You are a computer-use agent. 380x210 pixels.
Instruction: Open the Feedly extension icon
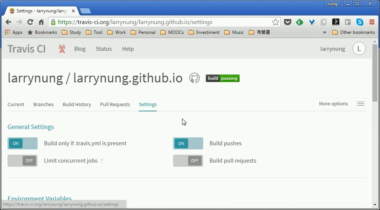tap(299, 22)
